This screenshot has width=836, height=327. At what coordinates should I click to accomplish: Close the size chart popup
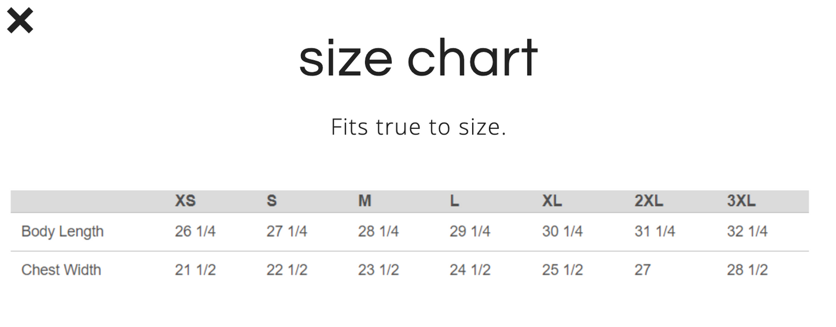pyautogui.click(x=20, y=21)
